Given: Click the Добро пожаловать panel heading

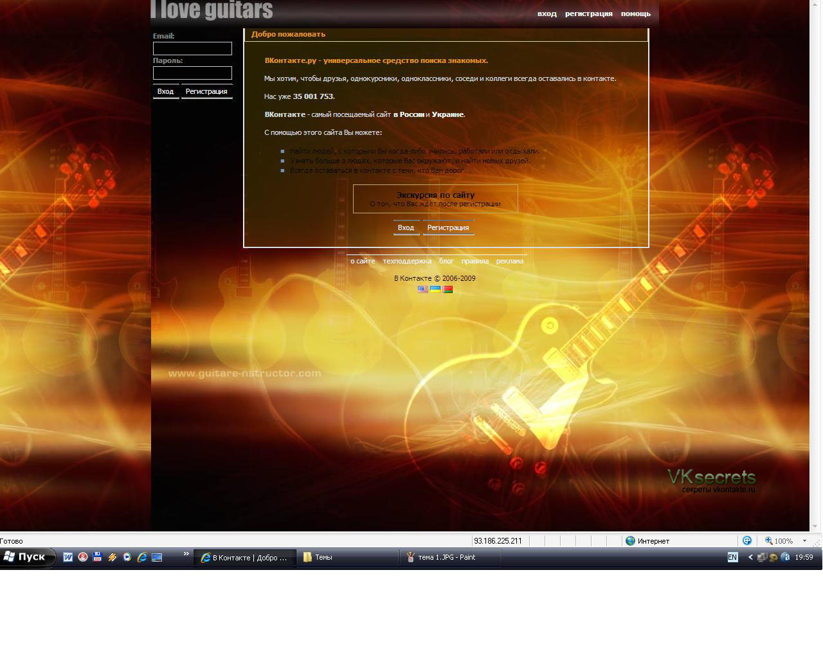Looking at the screenshot, I should click(288, 34).
